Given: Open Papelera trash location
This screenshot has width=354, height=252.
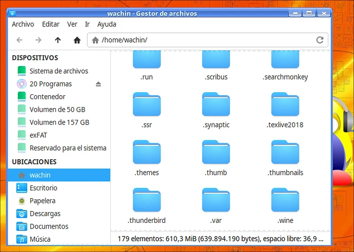Looking at the screenshot, I should coord(58,201).
